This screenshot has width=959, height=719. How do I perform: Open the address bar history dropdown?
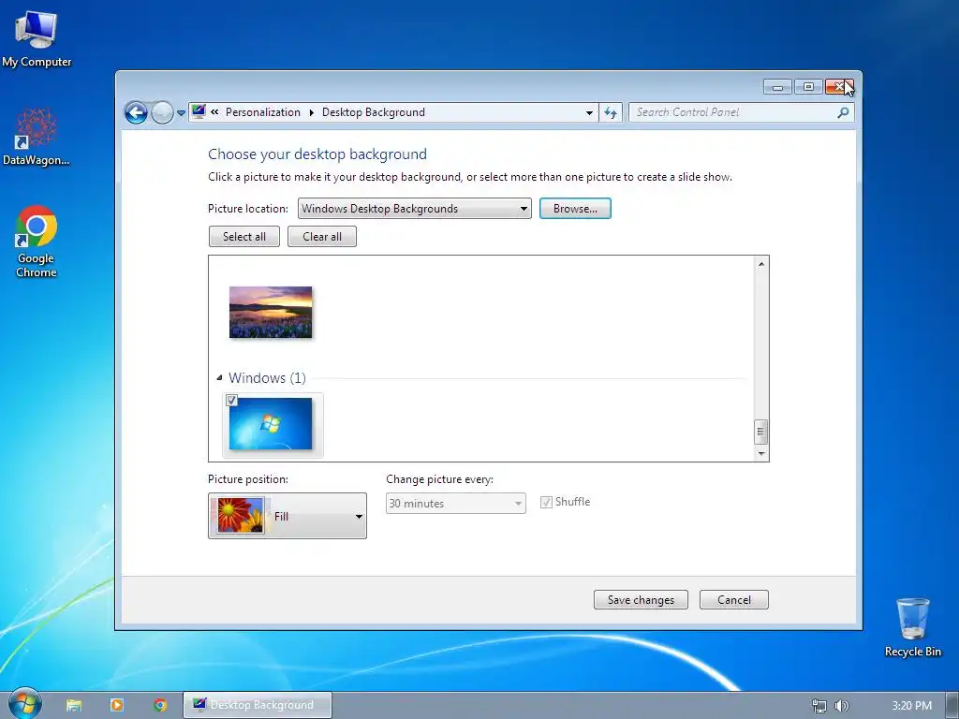coord(589,112)
